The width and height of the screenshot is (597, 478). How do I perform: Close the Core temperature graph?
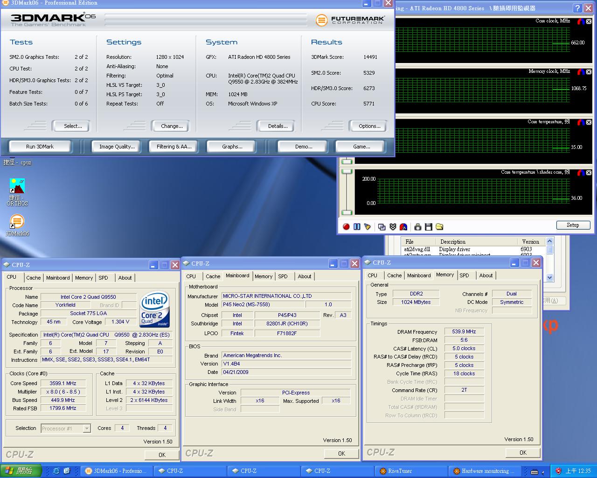tap(589, 122)
